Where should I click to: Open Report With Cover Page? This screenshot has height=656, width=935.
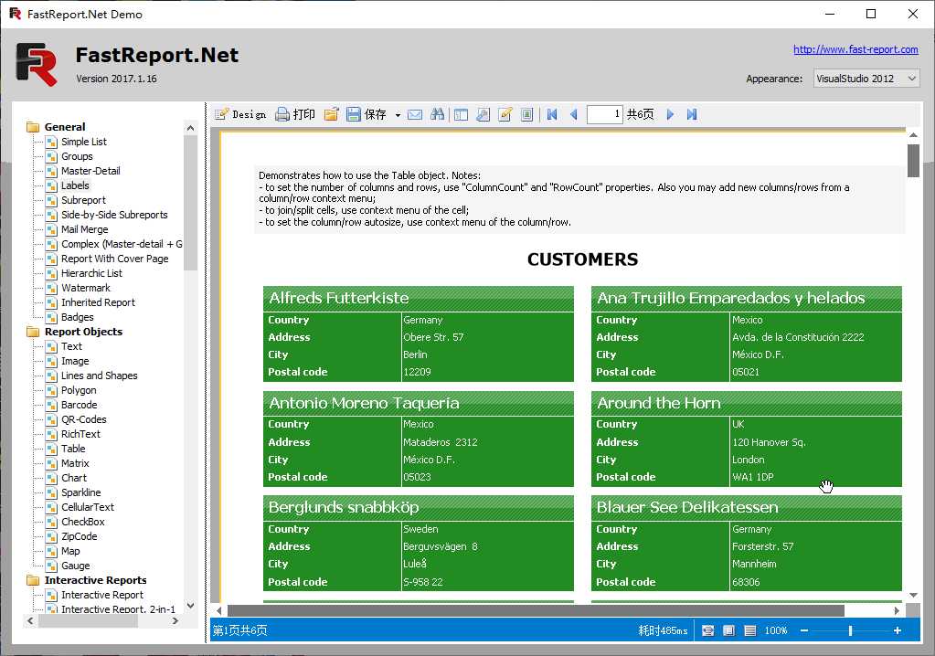114,259
